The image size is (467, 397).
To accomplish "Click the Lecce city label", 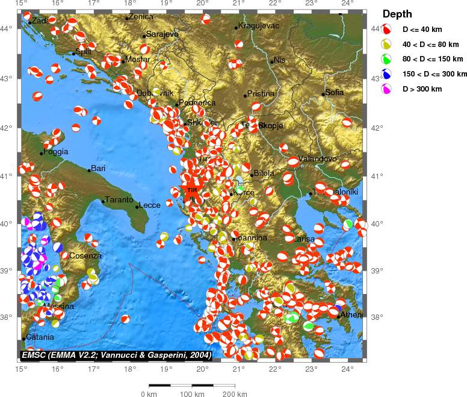I will pos(150,205).
